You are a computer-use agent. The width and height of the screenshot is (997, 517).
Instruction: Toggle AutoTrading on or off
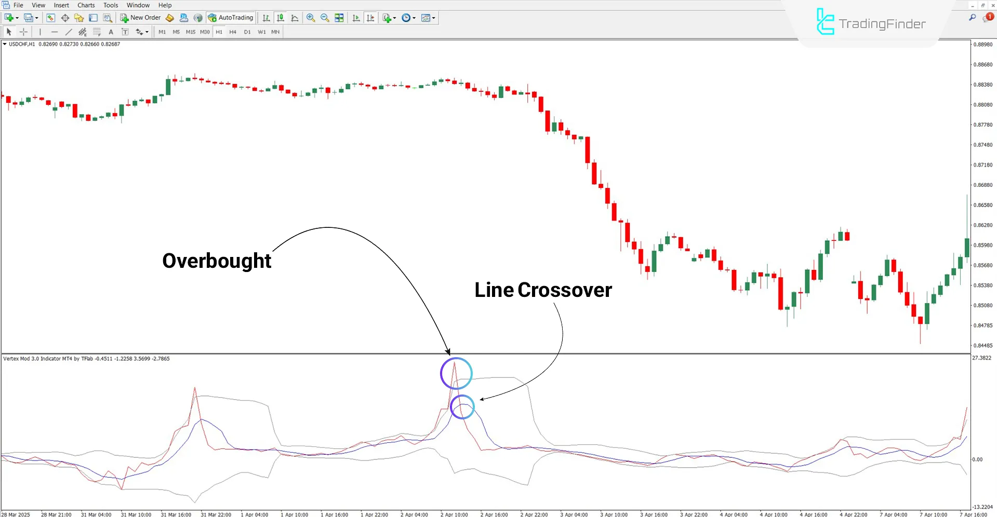pyautogui.click(x=230, y=17)
